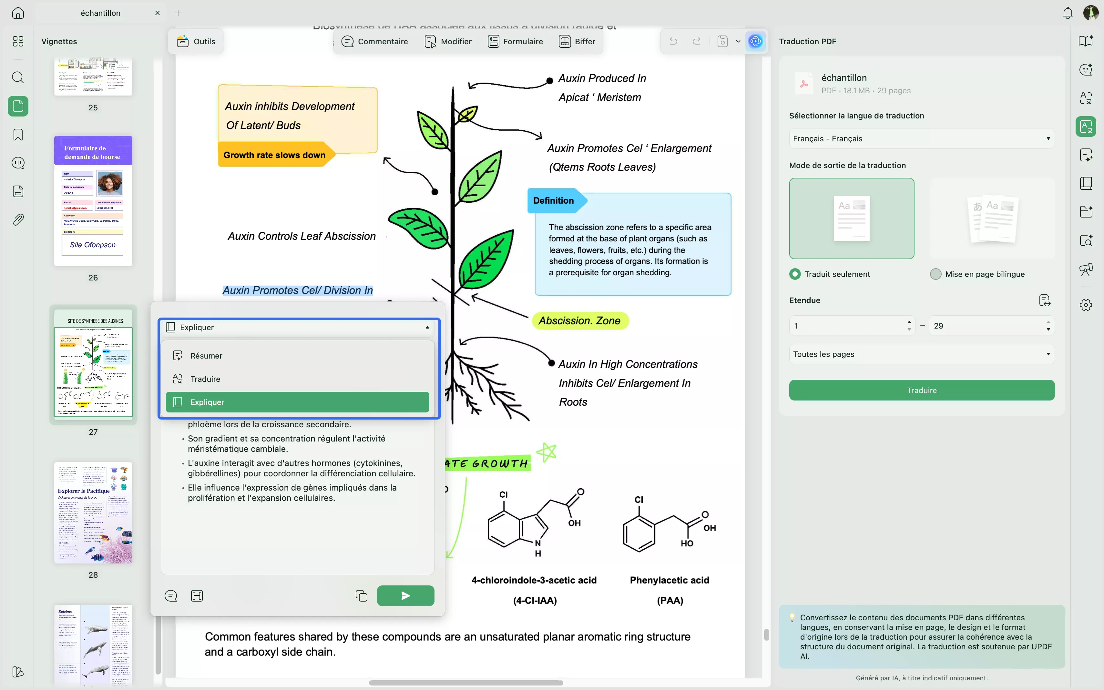Select the Mise en page bilingue option
Viewport: 1104px width, 690px height.
click(x=935, y=274)
